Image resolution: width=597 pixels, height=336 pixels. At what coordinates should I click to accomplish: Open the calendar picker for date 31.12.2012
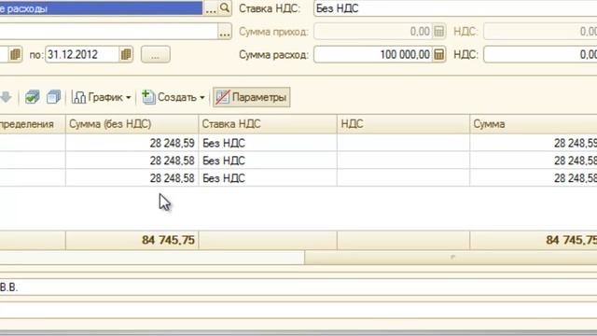click(126, 54)
